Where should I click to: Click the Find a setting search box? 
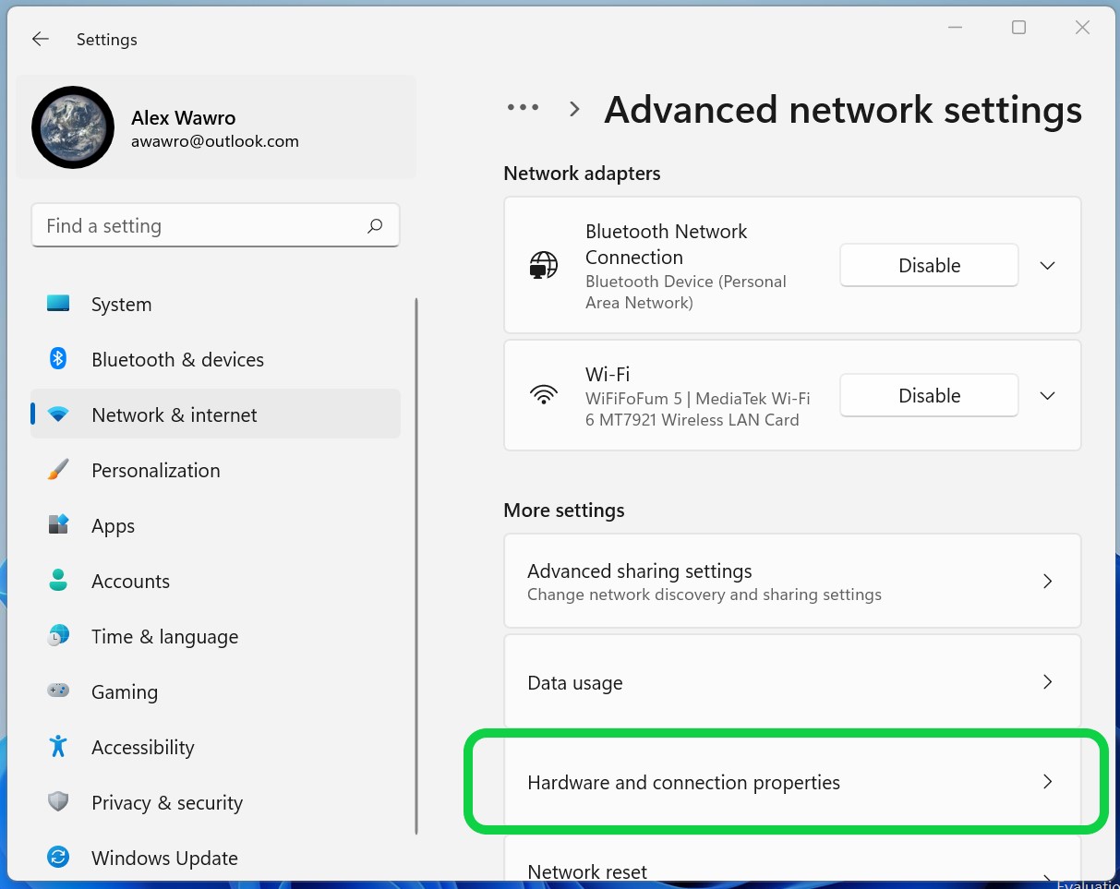click(x=199, y=226)
